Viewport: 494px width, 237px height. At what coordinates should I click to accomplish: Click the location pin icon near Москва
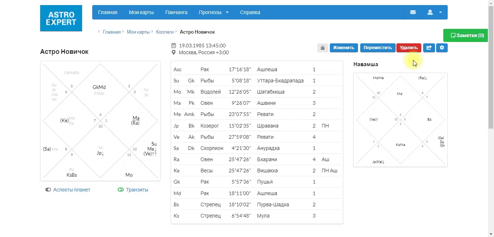point(174,52)
